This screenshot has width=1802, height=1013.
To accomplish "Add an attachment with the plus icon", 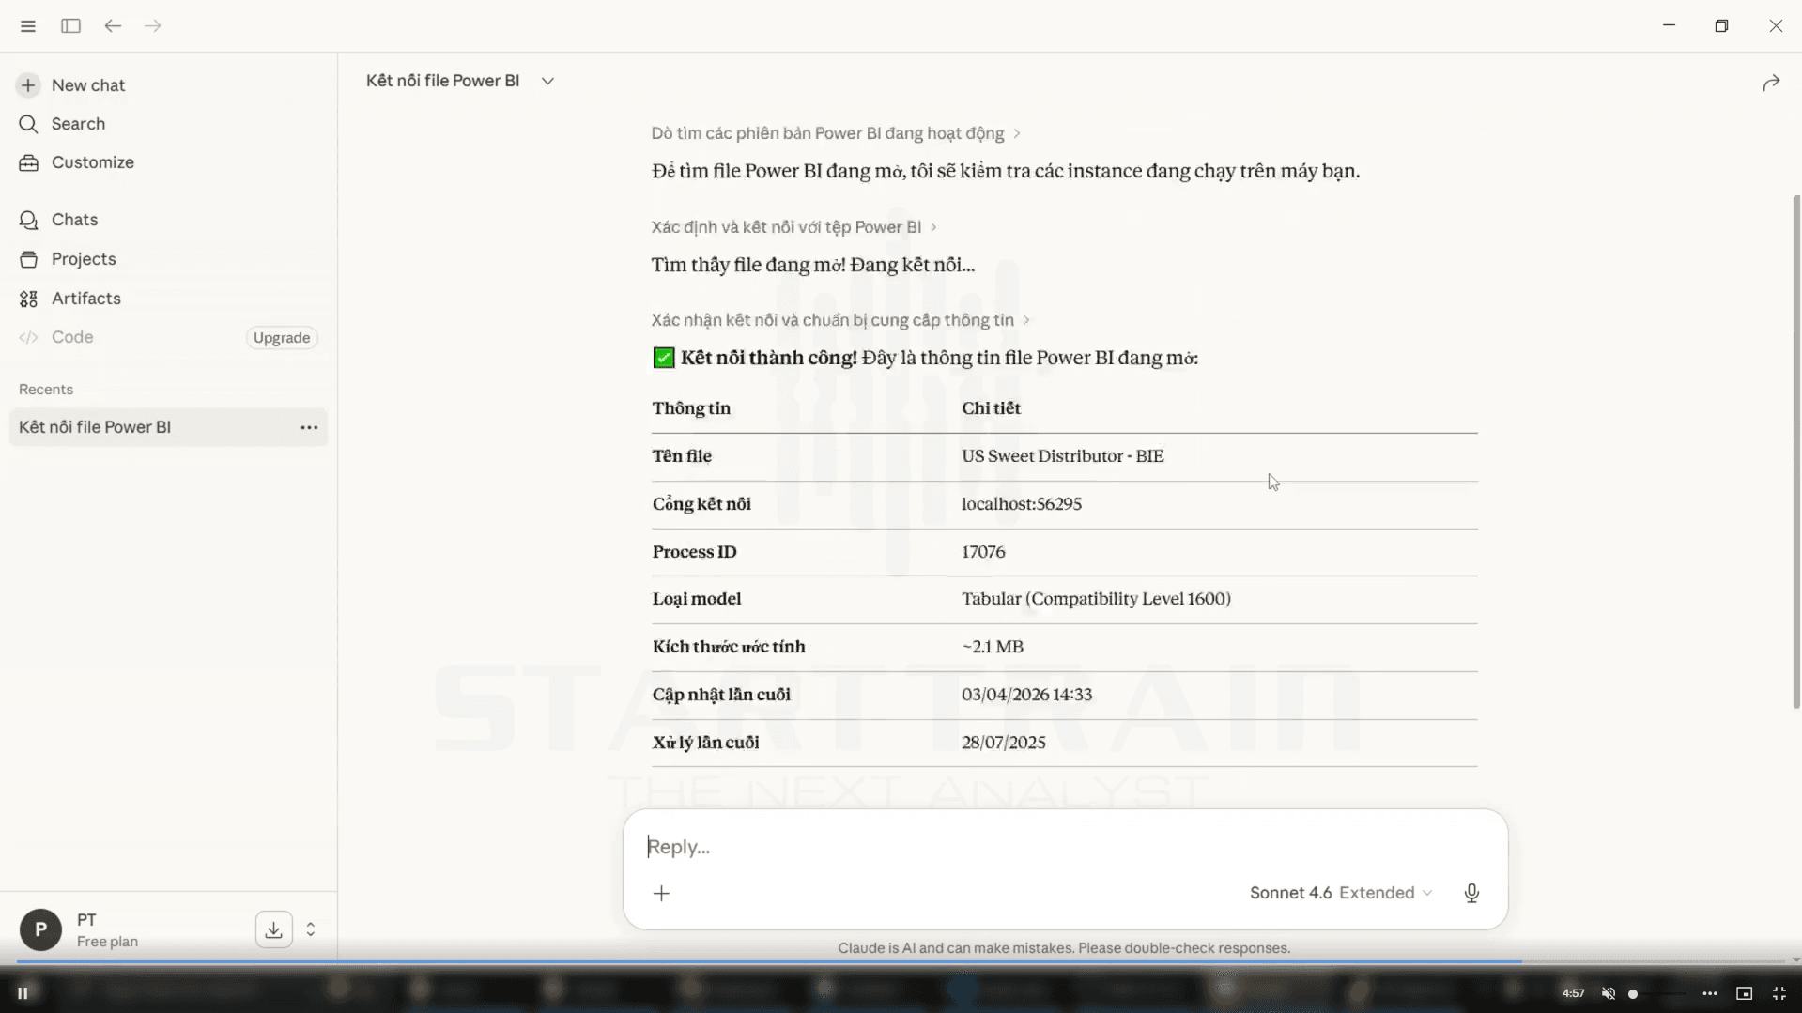I will (x=661, y=894).
